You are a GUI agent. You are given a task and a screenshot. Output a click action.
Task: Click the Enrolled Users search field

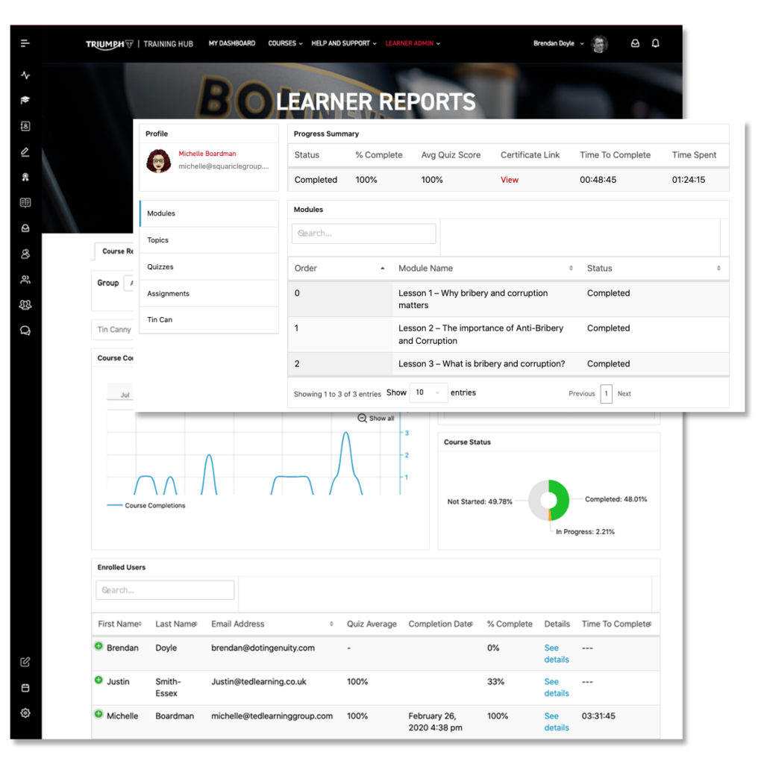[165, 590]
